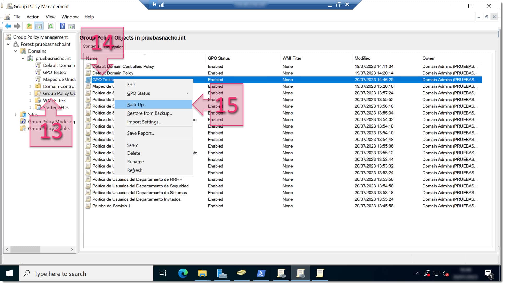Click the muted volume tray icon
Viewport: 505px width, 285px height.
pyautogui.click(x=445, y=274)
